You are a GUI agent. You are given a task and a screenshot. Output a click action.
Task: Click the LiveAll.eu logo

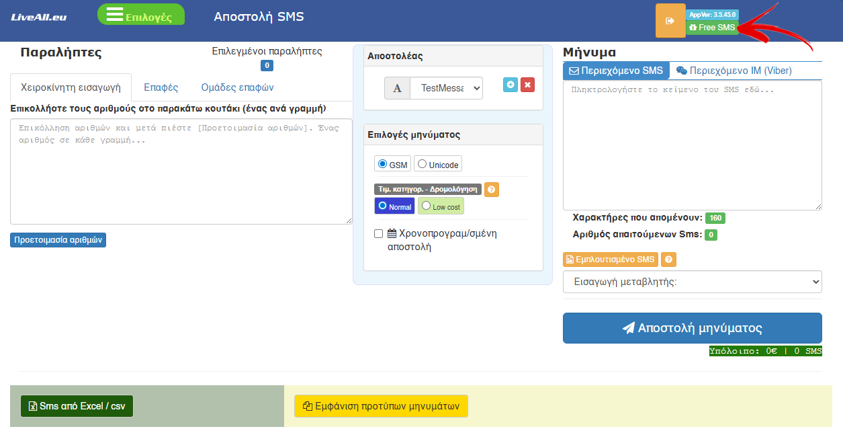point(39,17)
